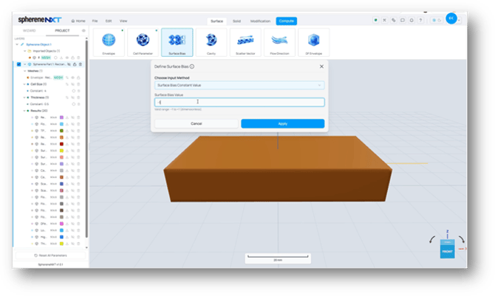Delete the Cell Size group

click(x=78, y=84)
